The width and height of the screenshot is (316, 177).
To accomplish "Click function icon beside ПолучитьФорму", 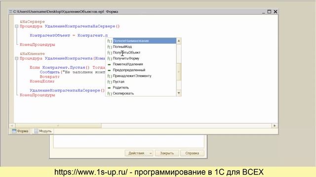I will (x=110, y=59).
